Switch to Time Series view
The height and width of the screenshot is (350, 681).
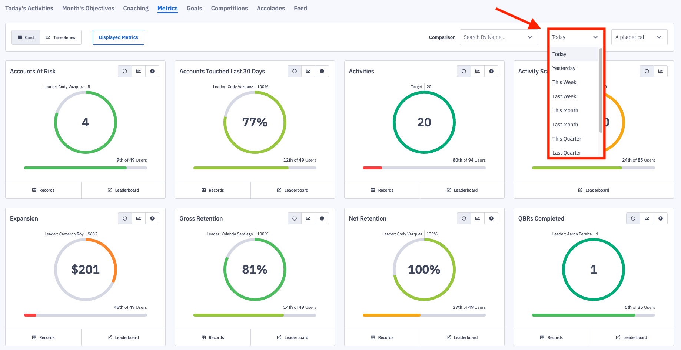(60, 37)
